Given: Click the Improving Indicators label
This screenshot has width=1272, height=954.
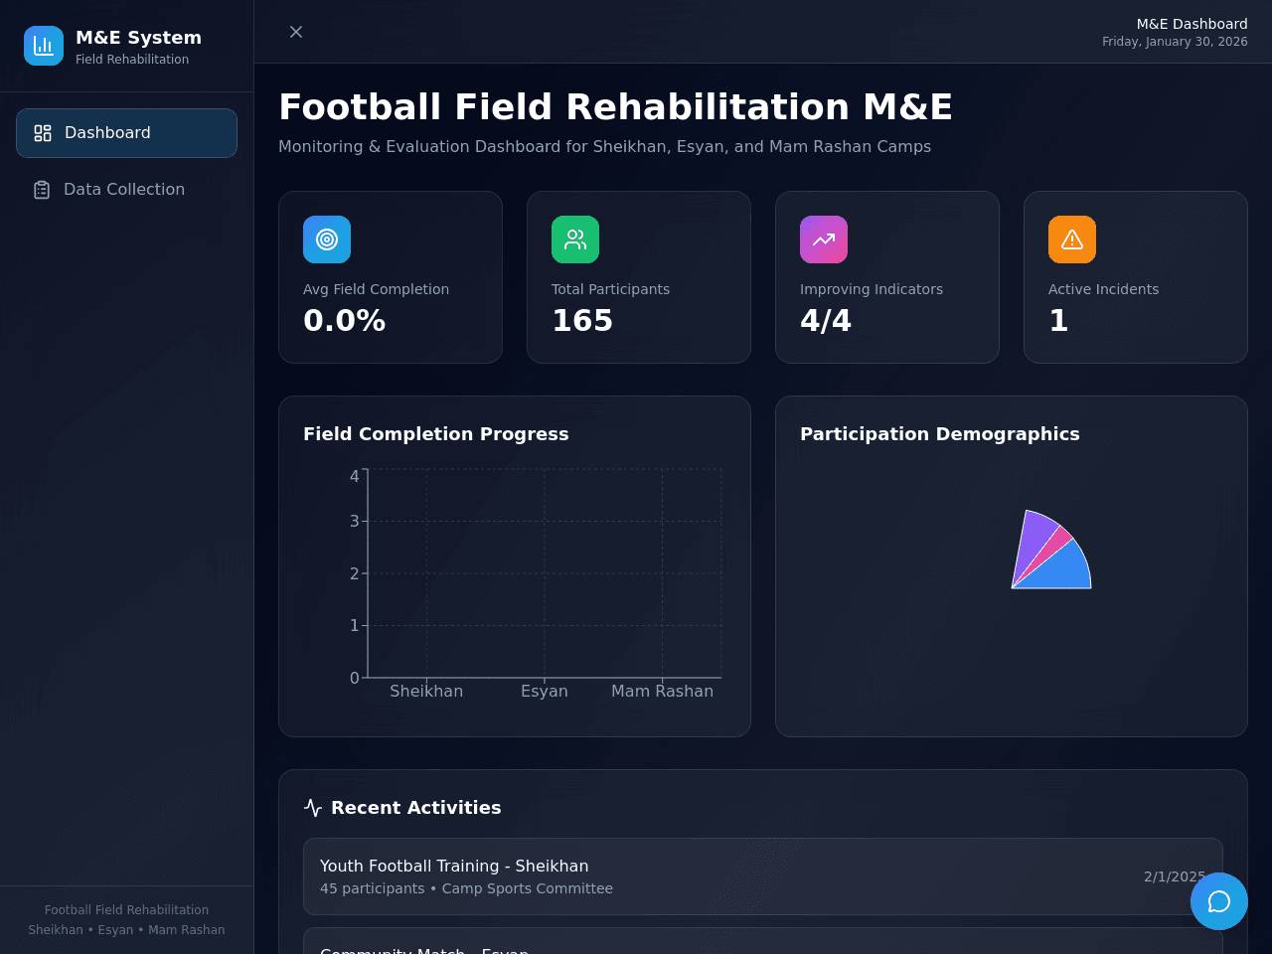Looking at the screenshot, I should coord(872,289).
